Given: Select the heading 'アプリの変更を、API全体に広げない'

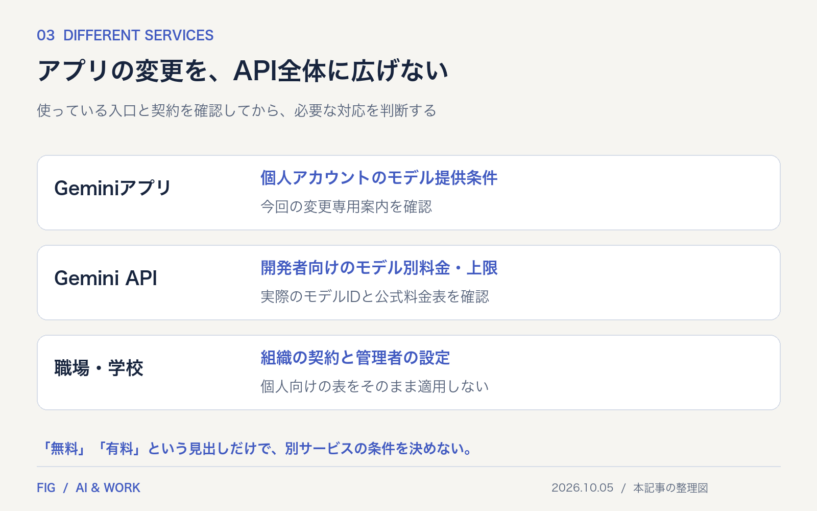Looking at the screenshot, I should pos(243,71).
